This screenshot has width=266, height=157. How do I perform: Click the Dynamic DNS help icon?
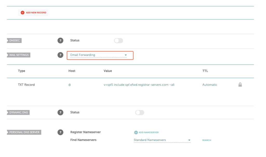click(x=60, y=112)
